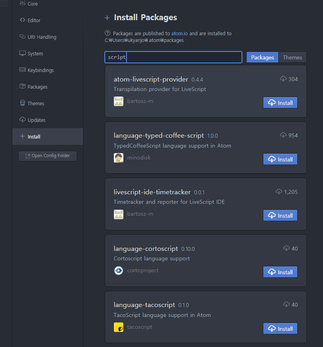Click 'TypedCoffeeScript language support in Atom' description
323x347 pixels.
click(x=172, y=146)
